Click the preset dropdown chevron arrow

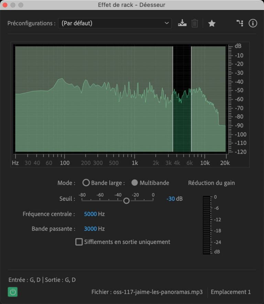166,23
